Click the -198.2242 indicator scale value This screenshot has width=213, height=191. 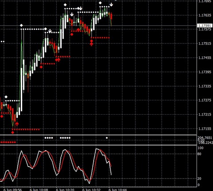[x=205, y=143]
